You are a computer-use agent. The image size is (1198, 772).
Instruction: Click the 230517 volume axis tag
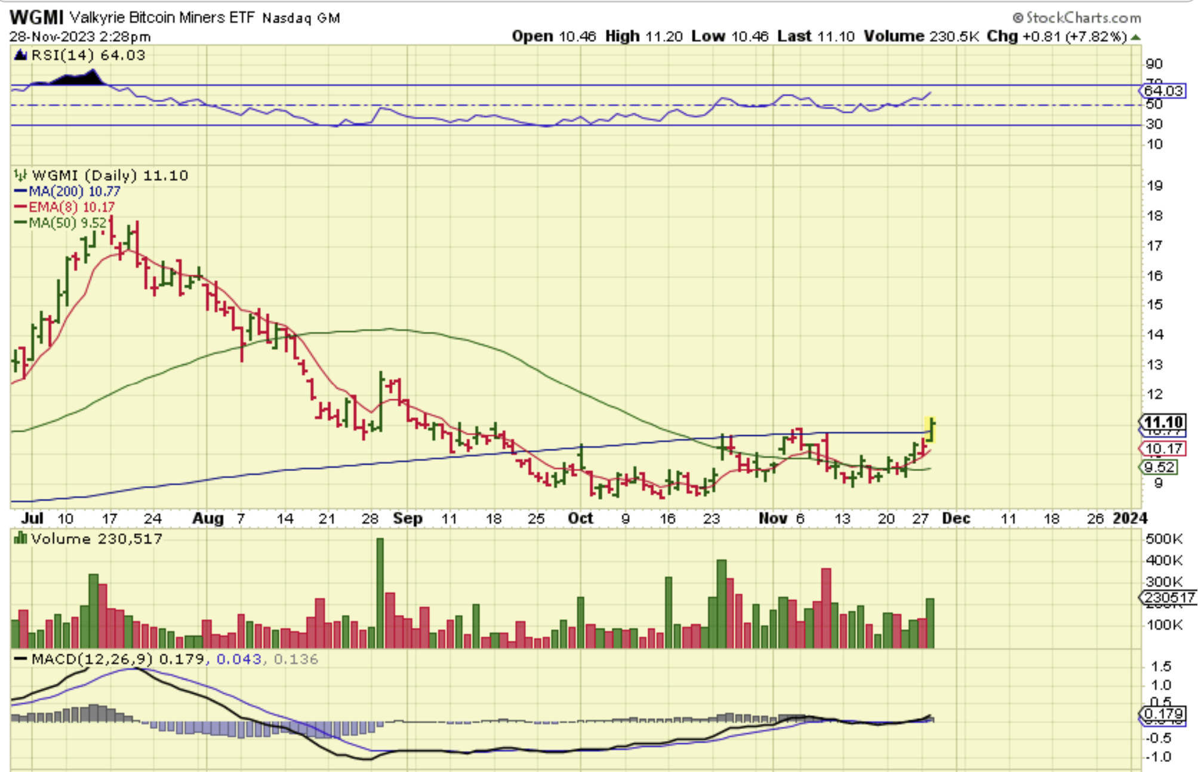pyautogui.click(x=1169, y=597)
